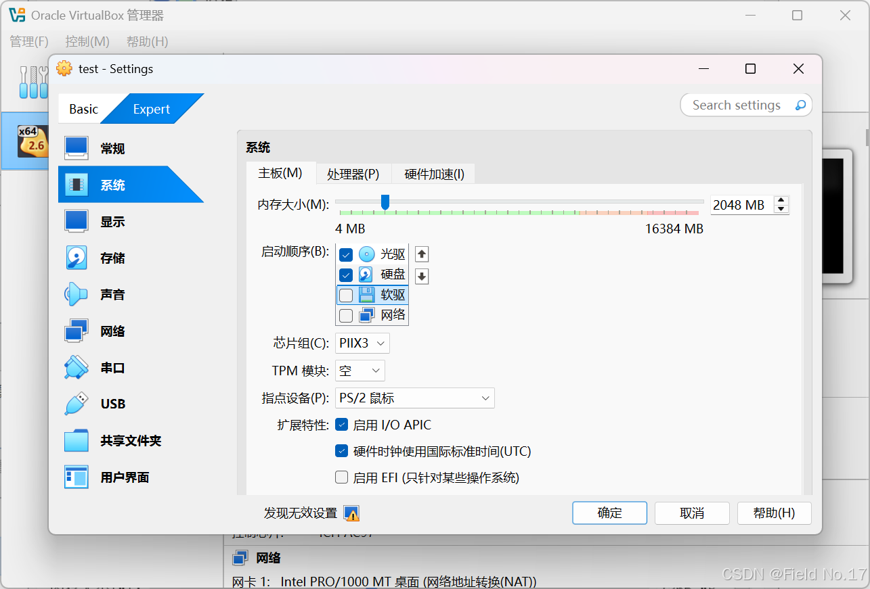Open the 存储 (Storage) settings category
The image size is (870, 589).
click(x=131, y=258)
